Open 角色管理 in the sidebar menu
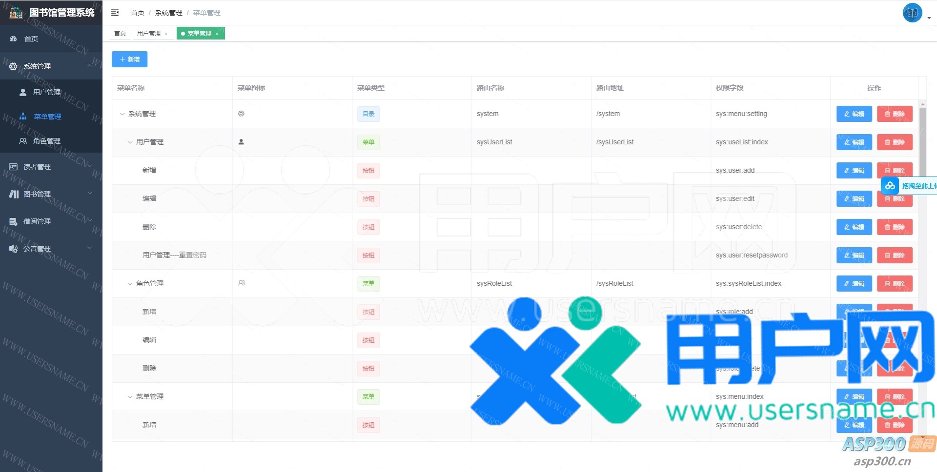Viewport: 937px width, 472px height. pos(47,141)
